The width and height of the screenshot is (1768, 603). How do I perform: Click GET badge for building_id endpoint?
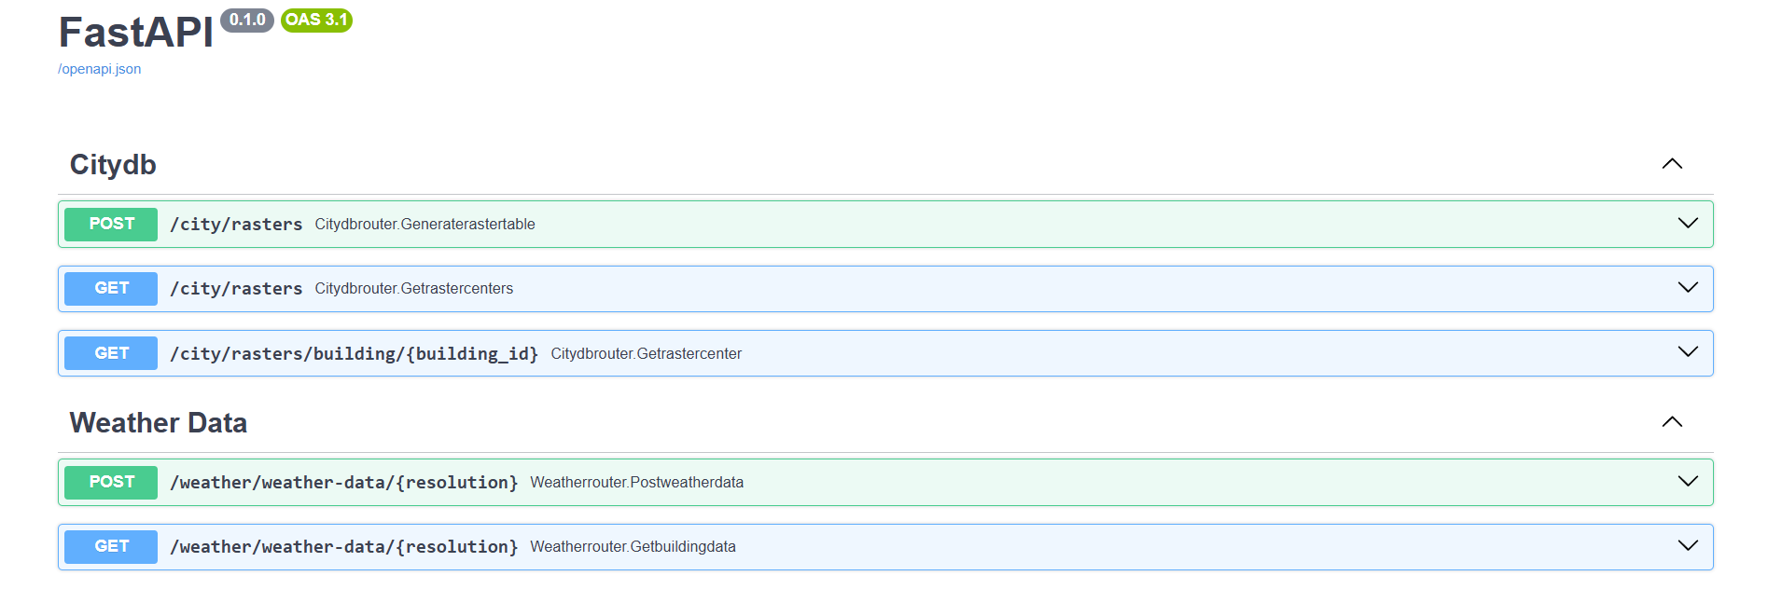[x=111, y=353]
